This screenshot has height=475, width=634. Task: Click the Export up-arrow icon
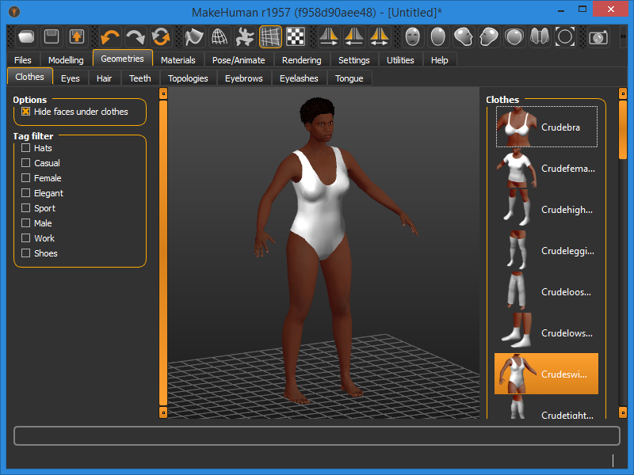tap(77, 36)
